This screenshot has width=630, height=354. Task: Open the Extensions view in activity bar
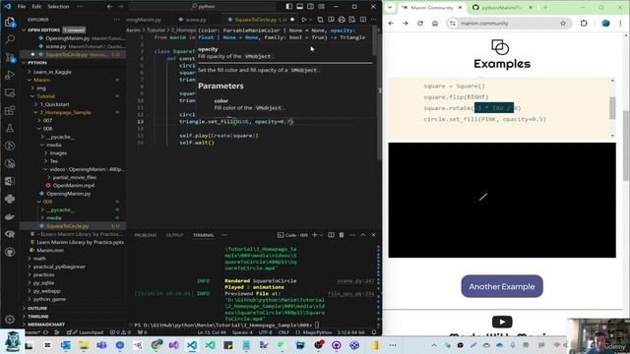[10, 110]
